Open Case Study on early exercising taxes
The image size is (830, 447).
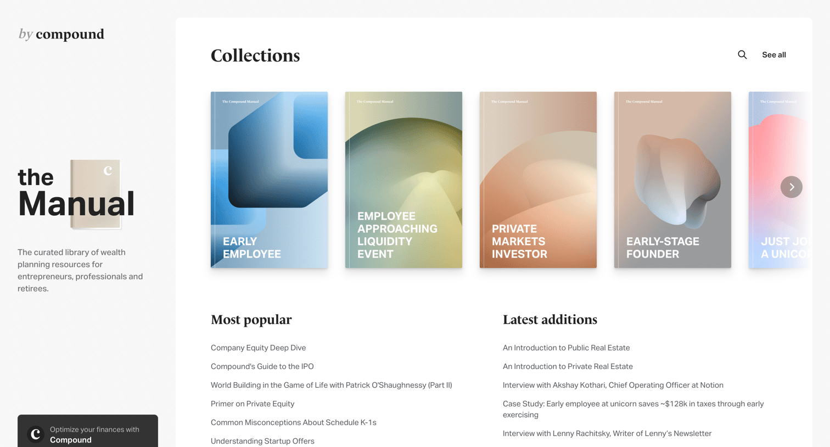click(x=633, y=409)
